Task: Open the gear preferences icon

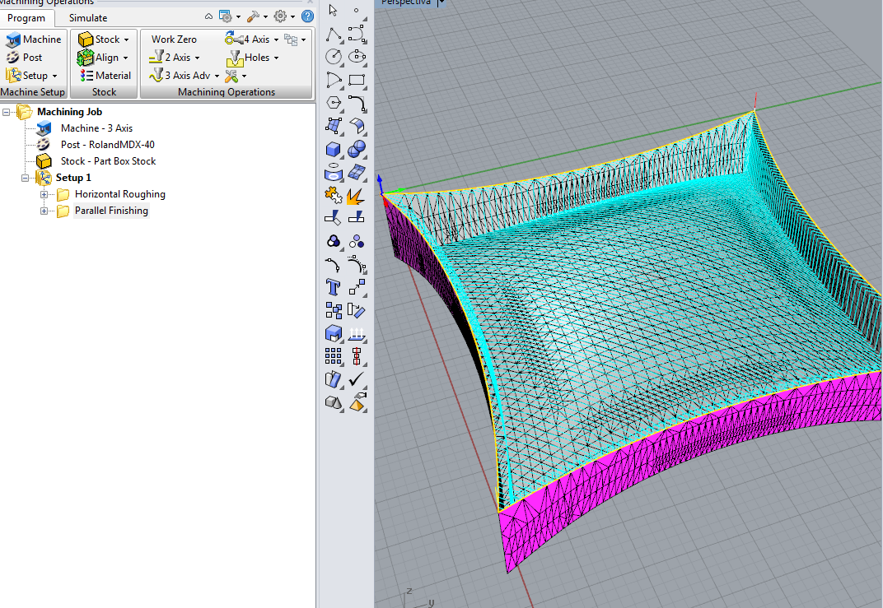Action: [x=280, y=16]
